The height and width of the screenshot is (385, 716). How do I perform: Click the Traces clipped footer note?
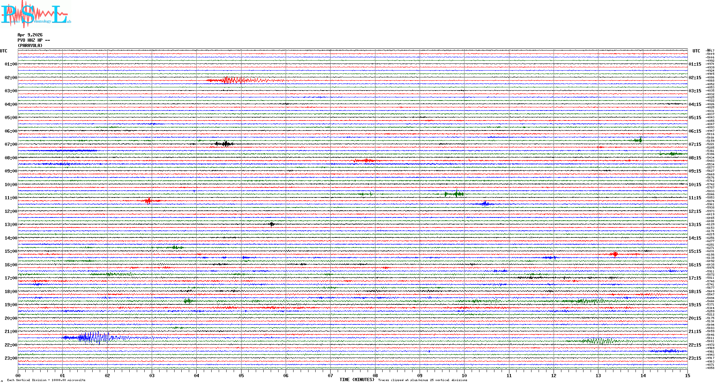click(422, 380)
